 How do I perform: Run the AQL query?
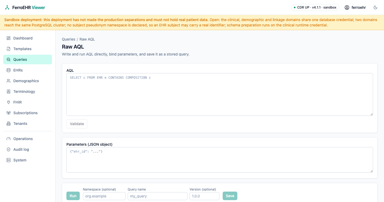(73, 196)
